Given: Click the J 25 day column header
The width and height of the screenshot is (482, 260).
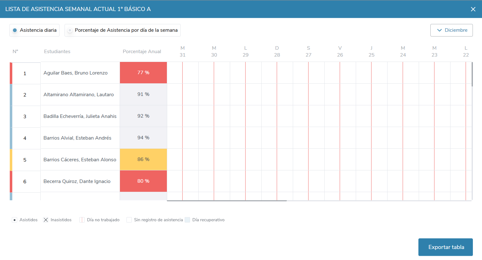Looking at the screenshot, I should tap(371, 52).
